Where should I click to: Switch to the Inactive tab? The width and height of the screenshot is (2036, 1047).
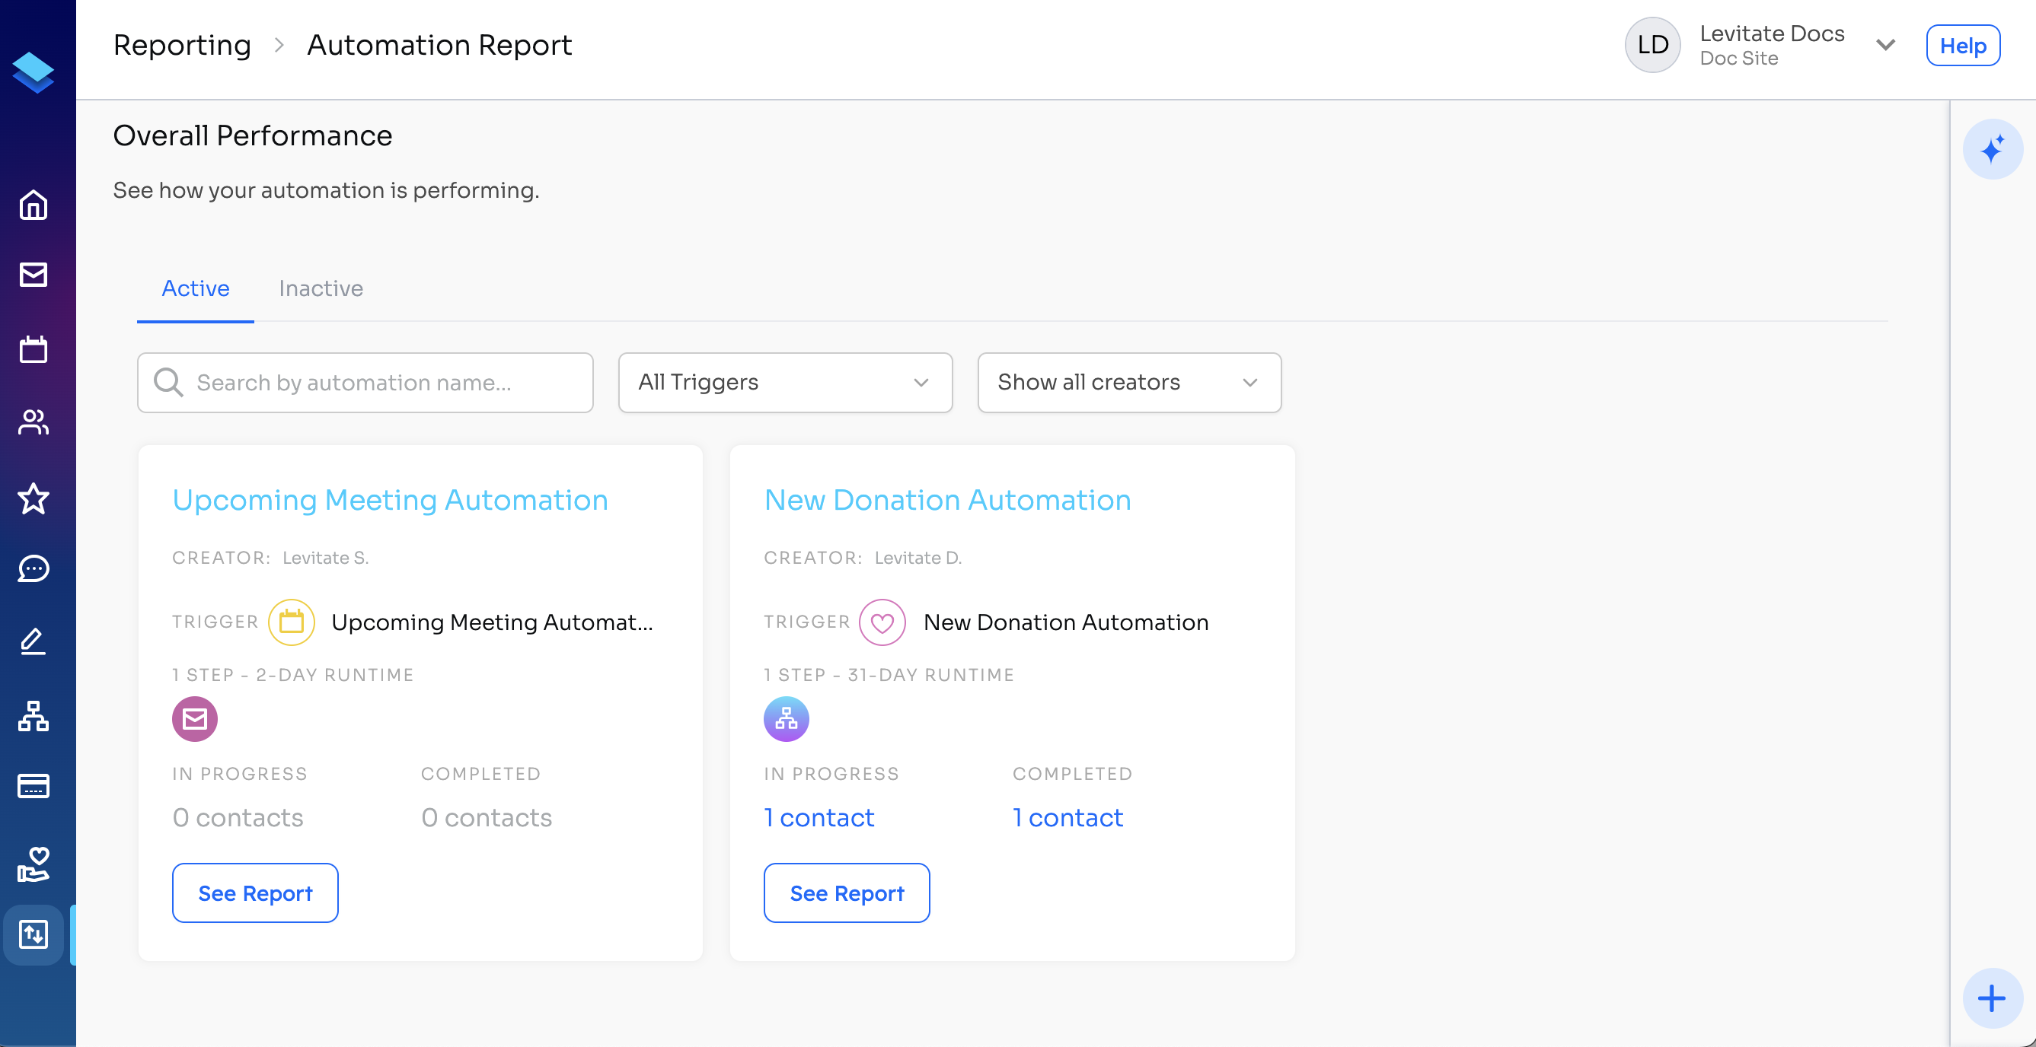[x=321, y=288]
